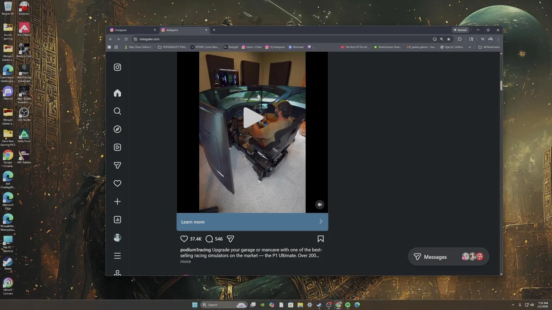The width and height of the screenshot is (552, 310).
Task: Open the 546 comments count
Action: coord(219,239)
